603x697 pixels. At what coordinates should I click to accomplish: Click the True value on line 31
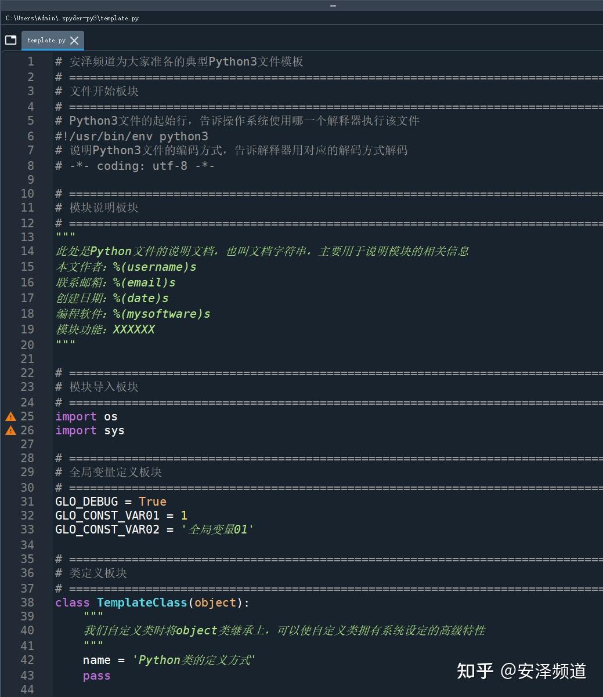(x=153, y=502)
